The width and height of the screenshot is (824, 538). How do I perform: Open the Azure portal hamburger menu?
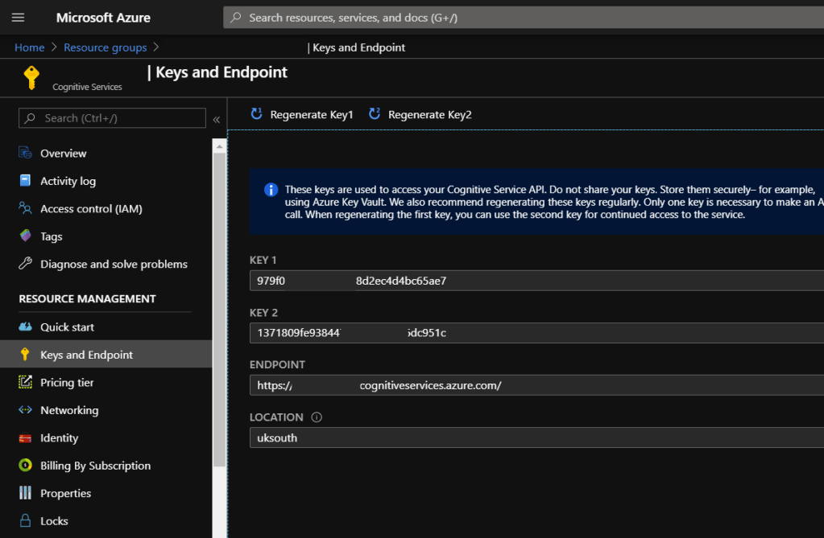[18, 18]
